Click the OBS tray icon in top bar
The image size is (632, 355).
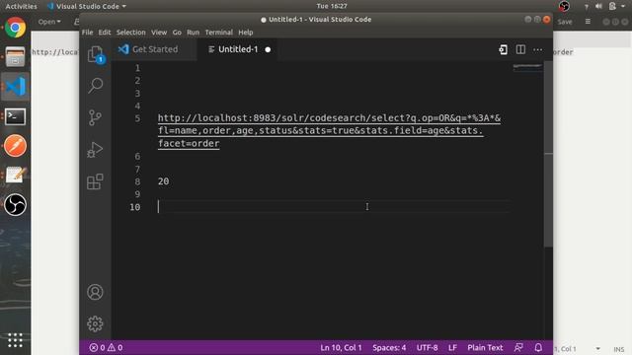coord(564,6)
